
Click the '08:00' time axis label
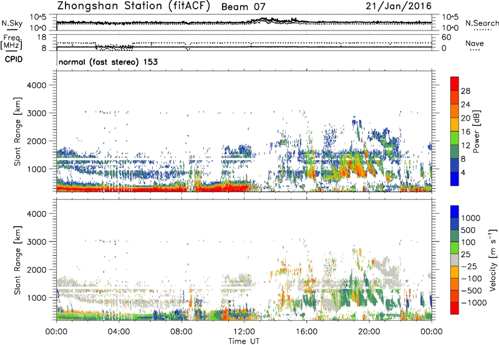coord(182,332)
